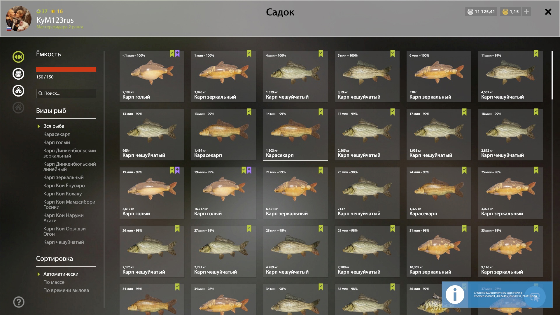
Task: Click the Поиск search field
Action: pos(66,93)
